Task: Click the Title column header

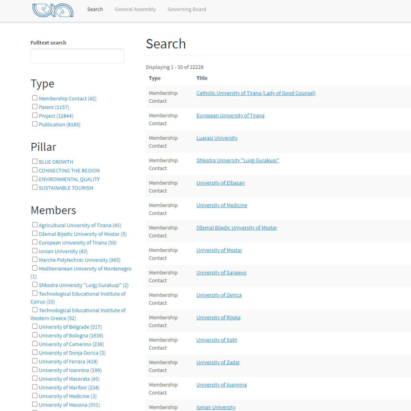Action: 202,78
